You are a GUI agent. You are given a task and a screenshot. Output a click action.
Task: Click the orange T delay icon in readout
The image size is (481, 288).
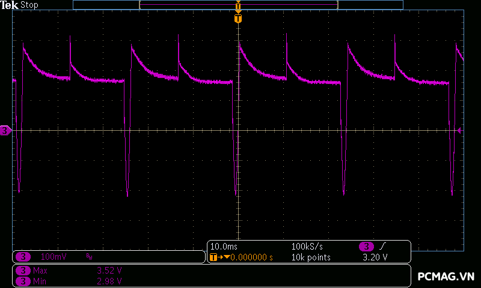point(213,257)
